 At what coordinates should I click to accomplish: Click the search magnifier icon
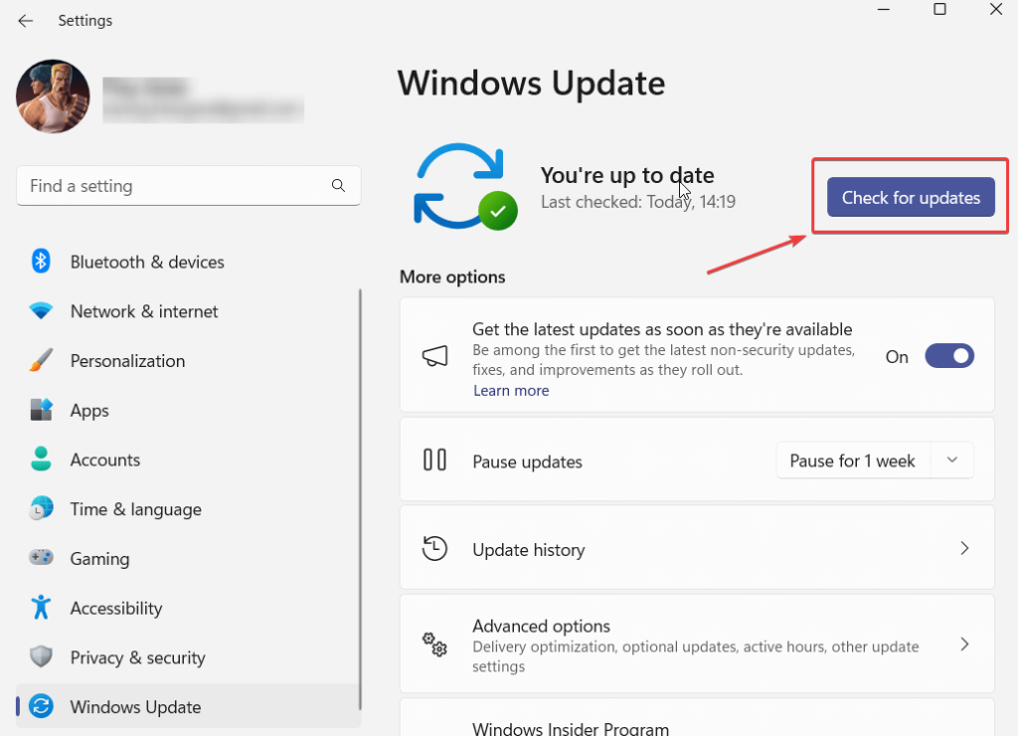click(x=339, y=186)
